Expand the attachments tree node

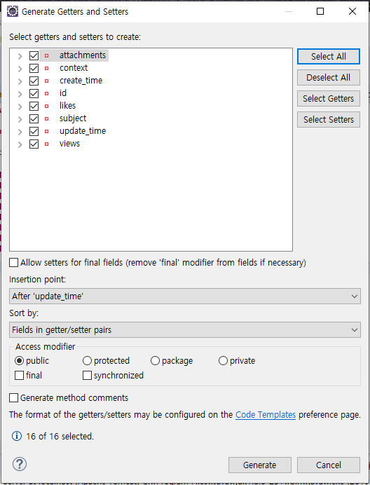coord(20,56)
